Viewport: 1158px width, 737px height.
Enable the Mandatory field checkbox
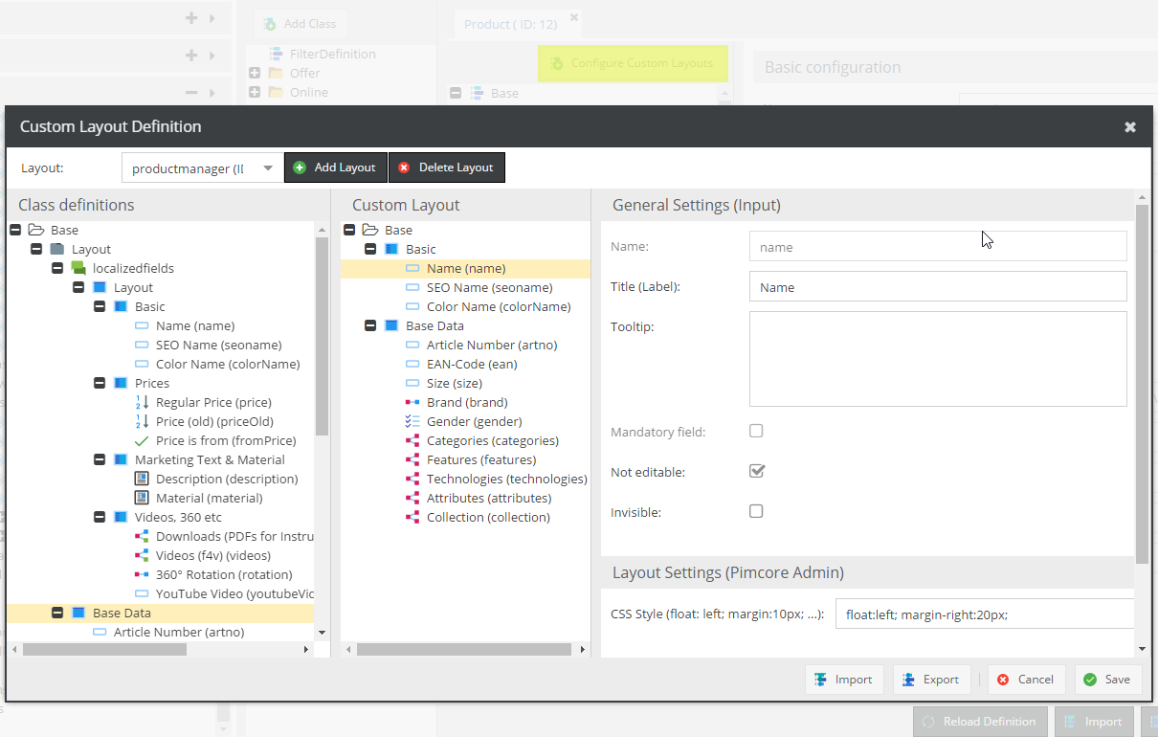pyautogui.click(x=756, y=432)
